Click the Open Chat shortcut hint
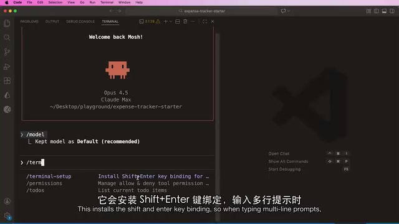Image resolution: width=399 pixels, height=224 pixels. pos(279,154)
